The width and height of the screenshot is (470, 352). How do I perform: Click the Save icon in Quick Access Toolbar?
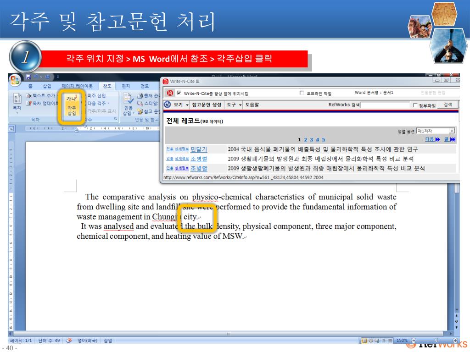[28, 77]
